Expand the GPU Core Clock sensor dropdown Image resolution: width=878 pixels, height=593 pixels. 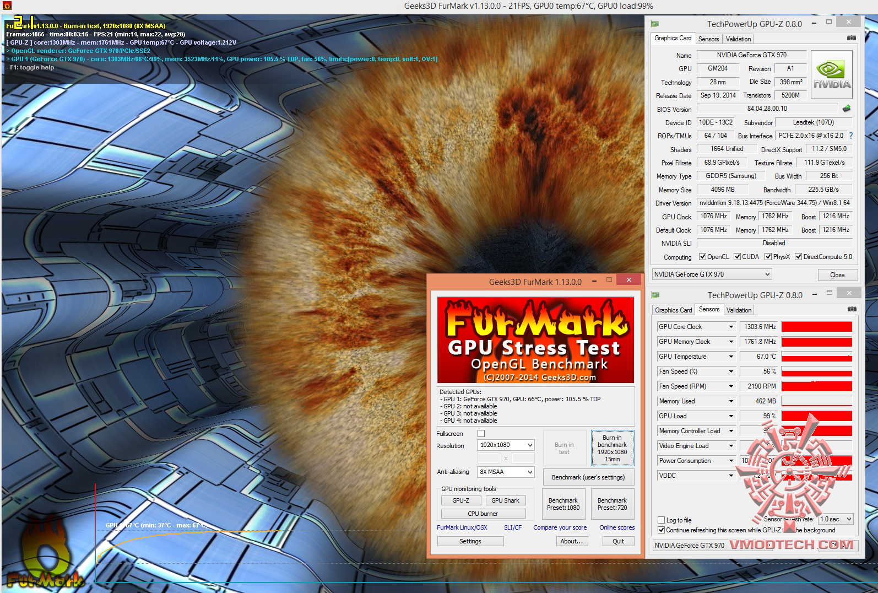point(731,327)
